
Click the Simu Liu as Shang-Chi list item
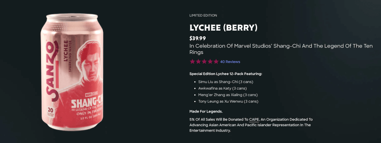pyautogui.click(x=226, y=82)
